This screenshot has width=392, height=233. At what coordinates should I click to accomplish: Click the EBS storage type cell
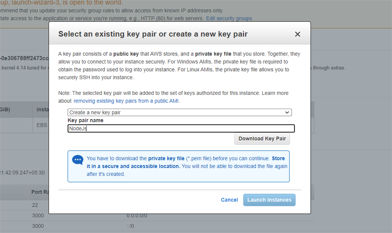pyautogui.click(x=42, y=125)
